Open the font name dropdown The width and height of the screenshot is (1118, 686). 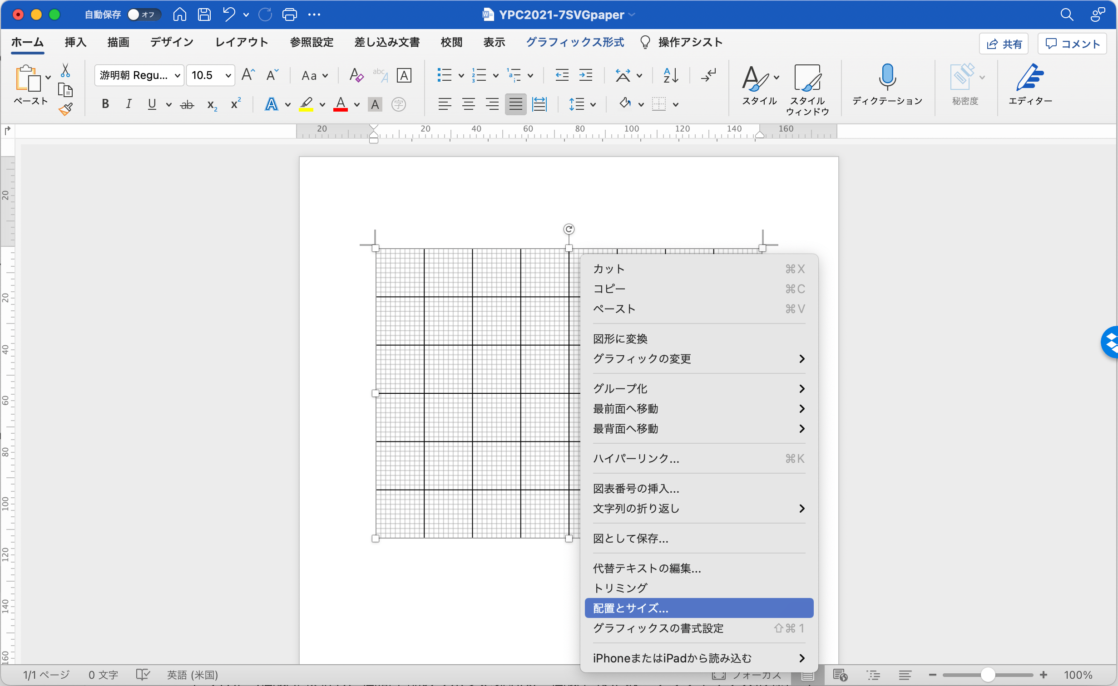(x=177, y=75)
